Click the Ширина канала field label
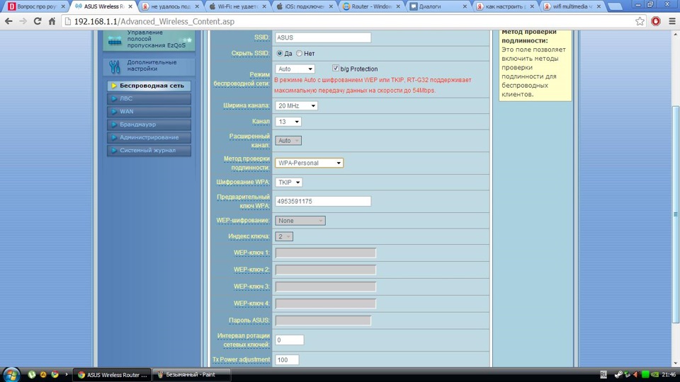Screen dimensions: 680x382 tap(246, 105)
